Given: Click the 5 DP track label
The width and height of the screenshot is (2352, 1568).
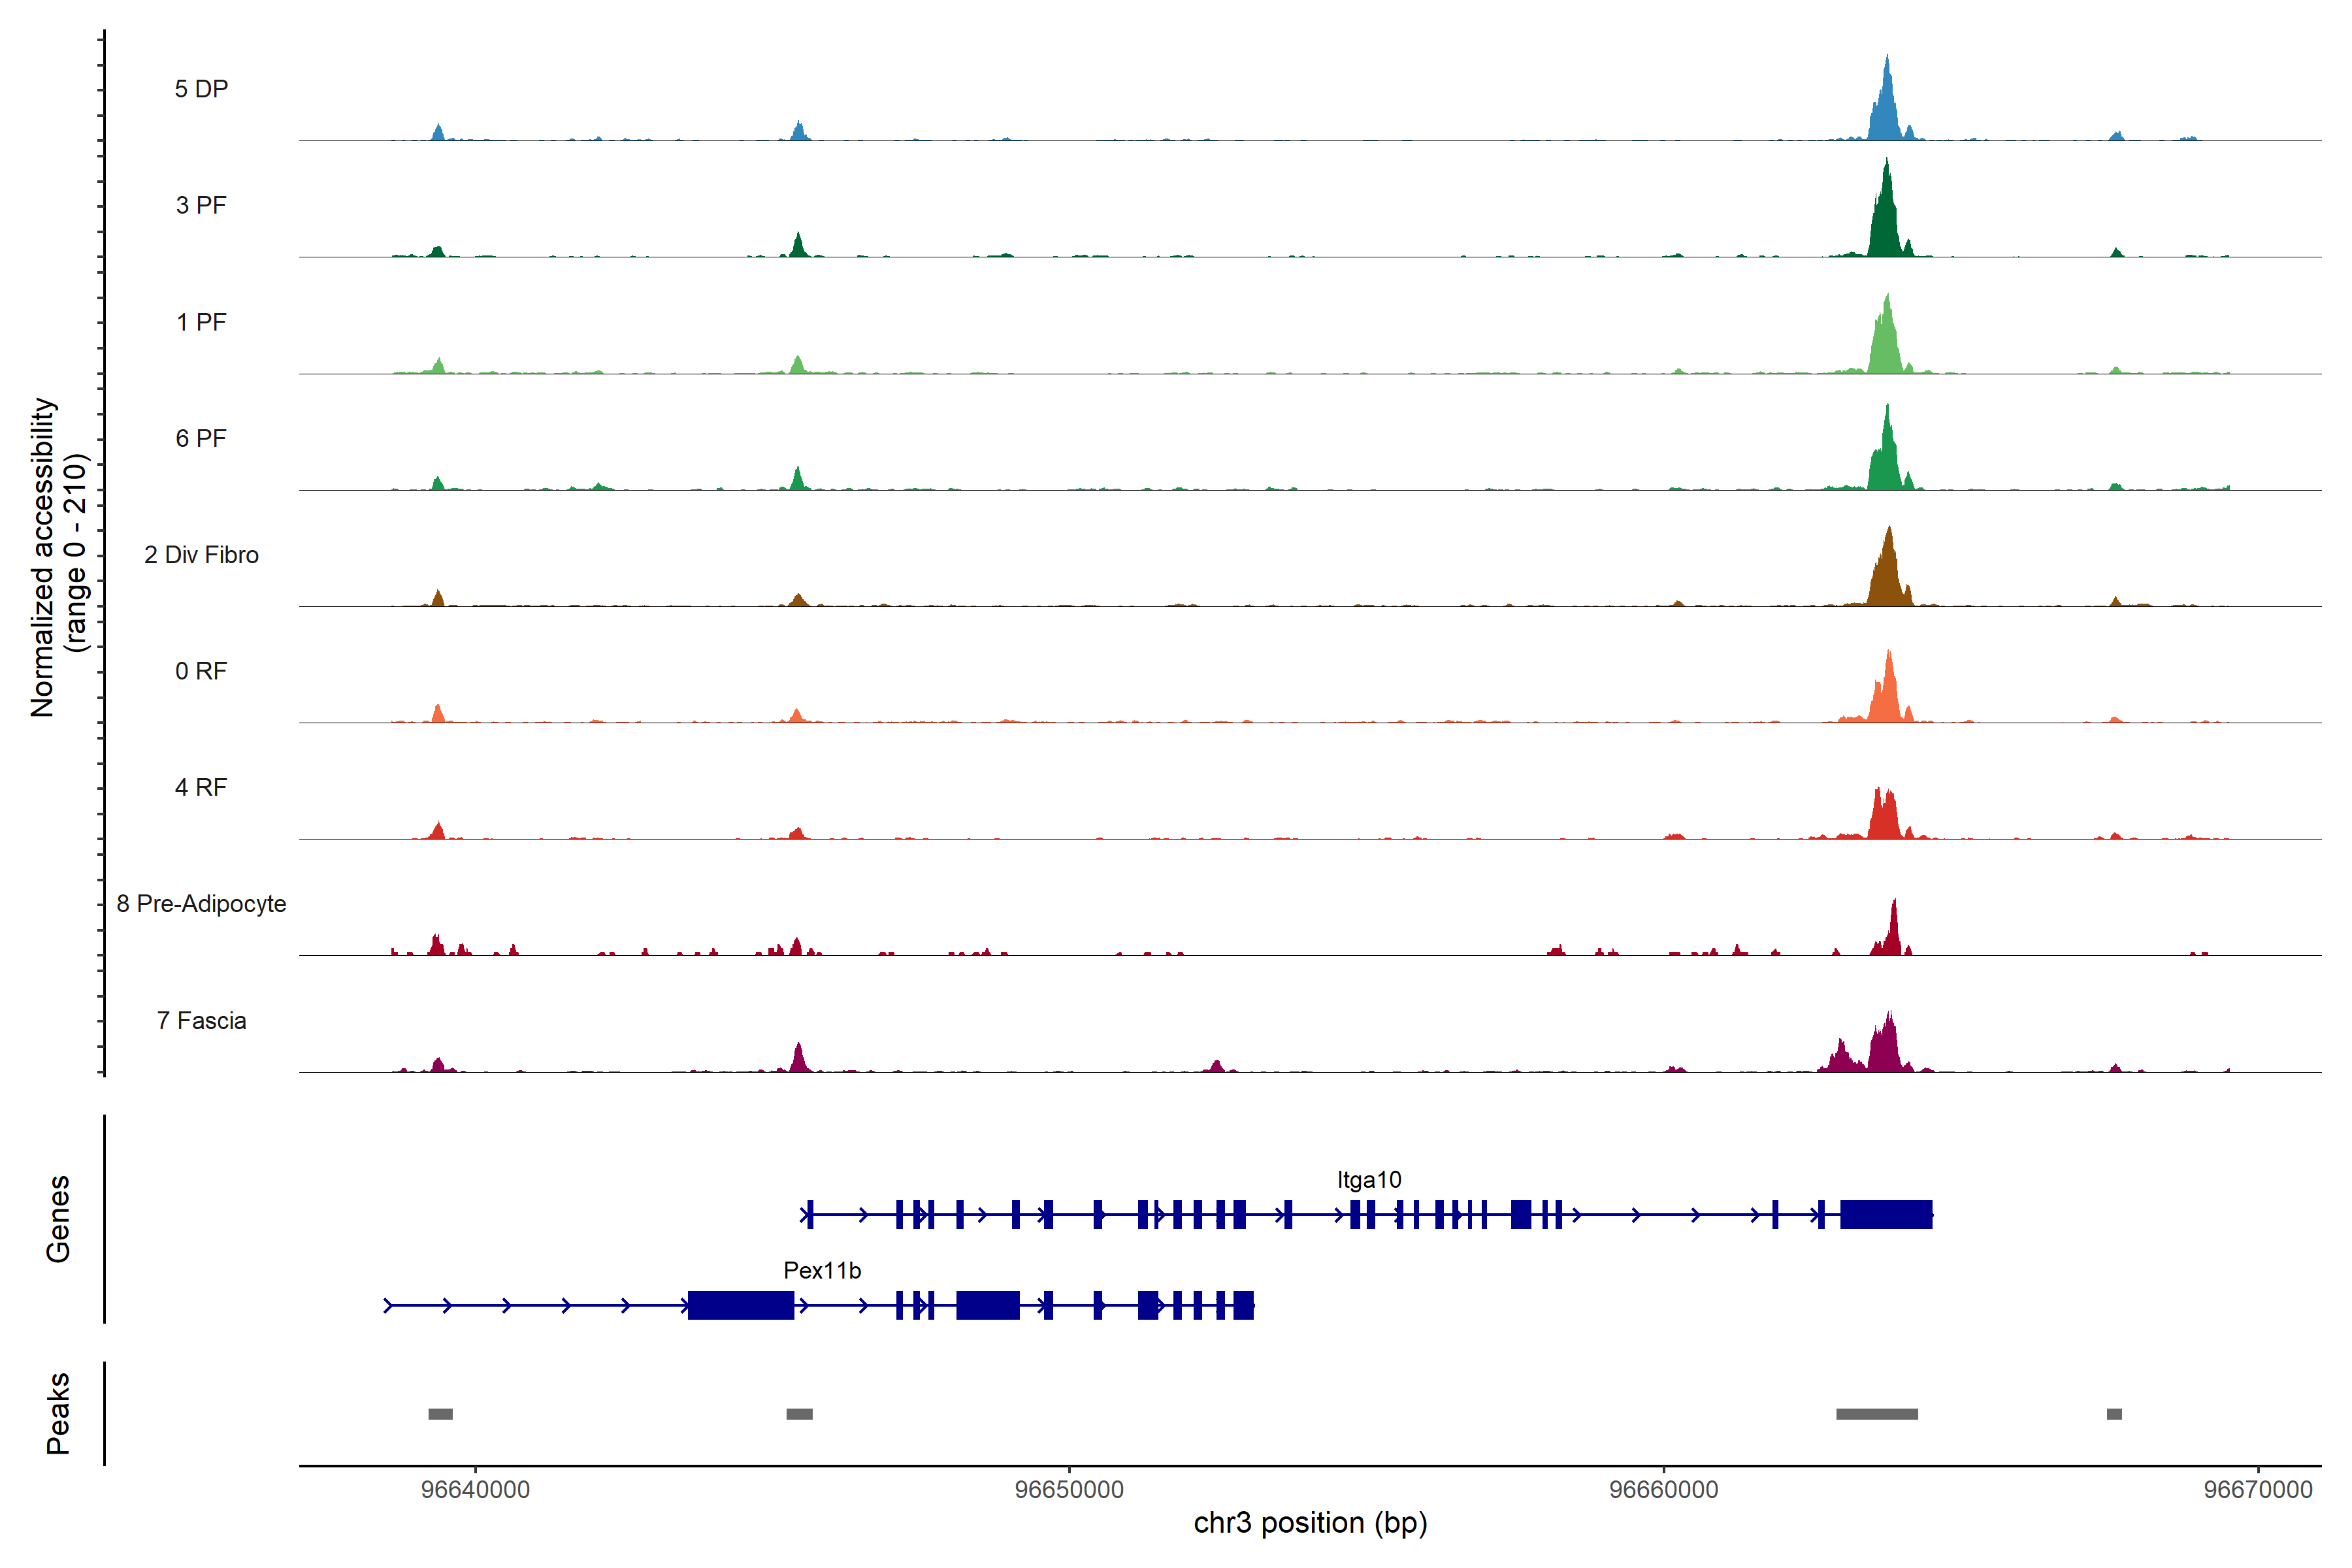Looking at the screenshot, I should 201,89.
